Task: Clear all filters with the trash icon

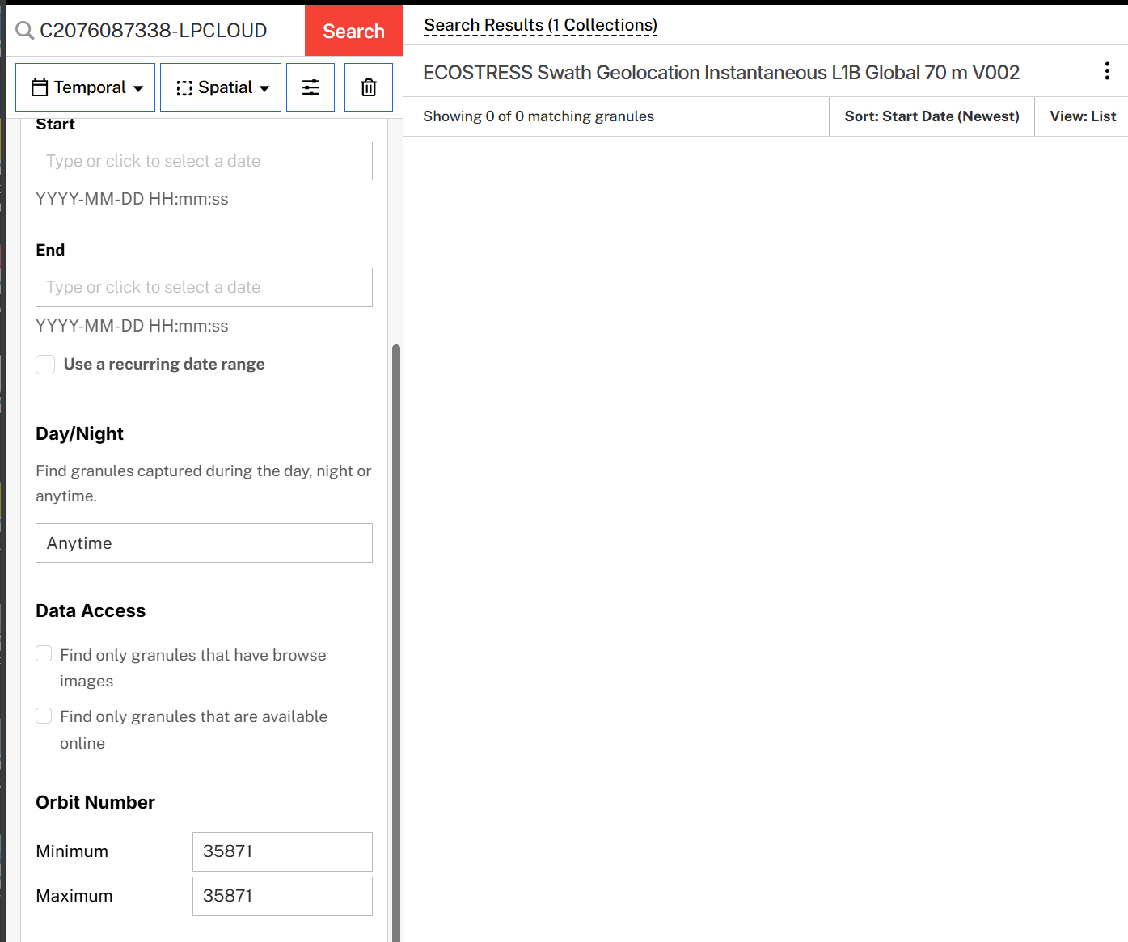Action: [x=368, y=87]
